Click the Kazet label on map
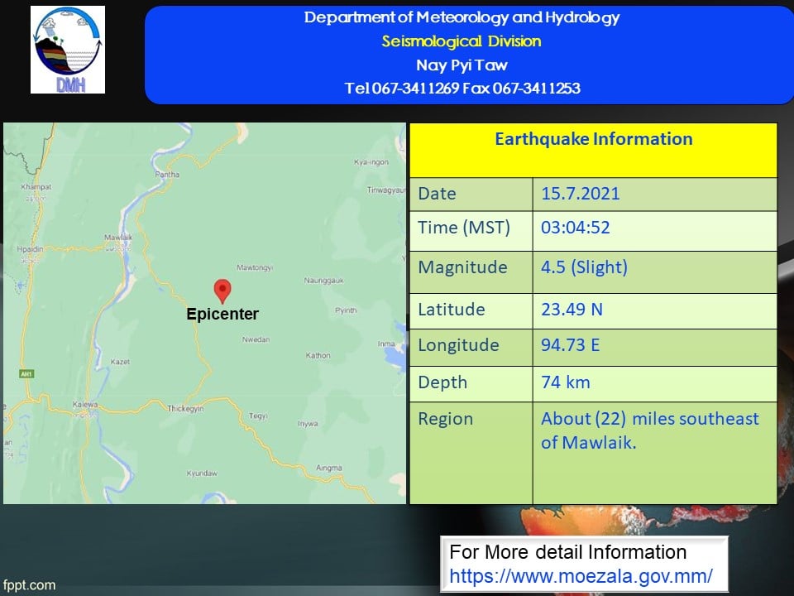 [120, 362]
